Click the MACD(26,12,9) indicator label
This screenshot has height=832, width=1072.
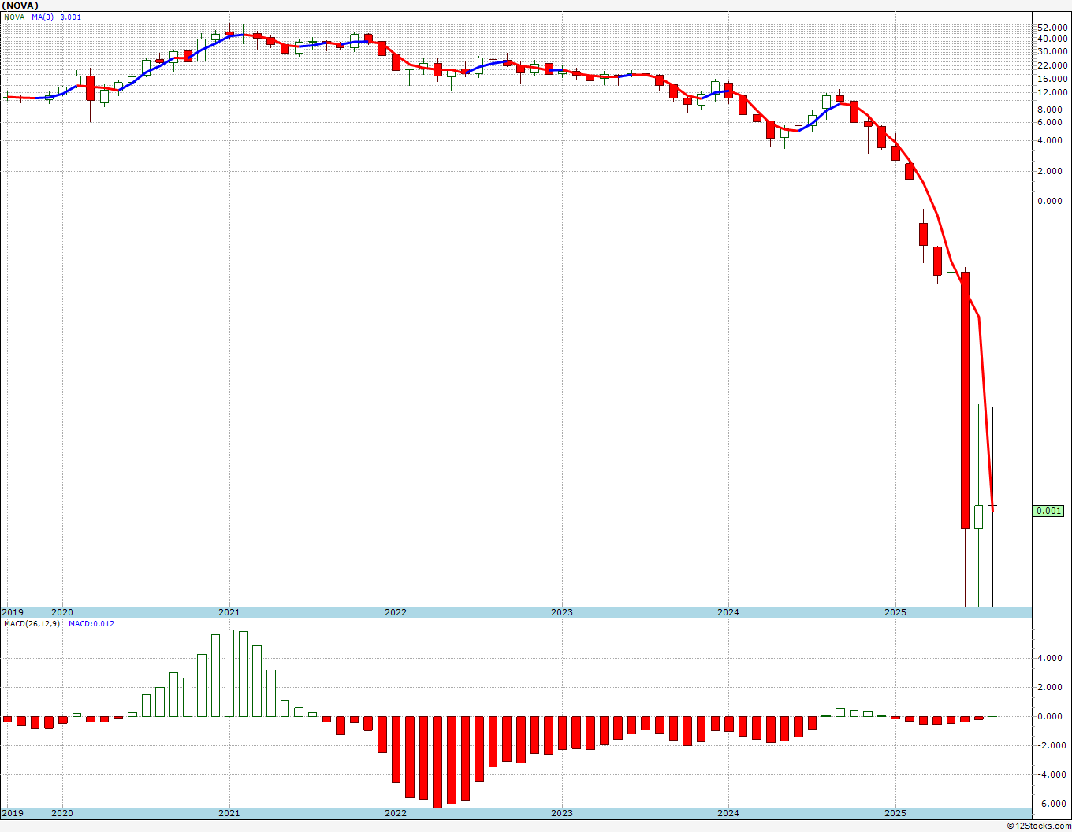[32, 624]
